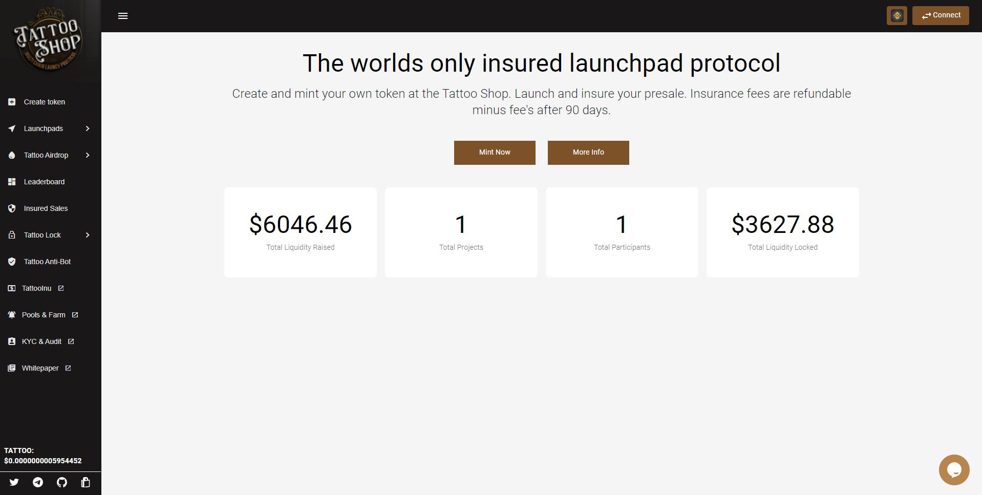Expand the Tattoo Lock submenu chevron
The image size is (982, 495).
point(88,235)
